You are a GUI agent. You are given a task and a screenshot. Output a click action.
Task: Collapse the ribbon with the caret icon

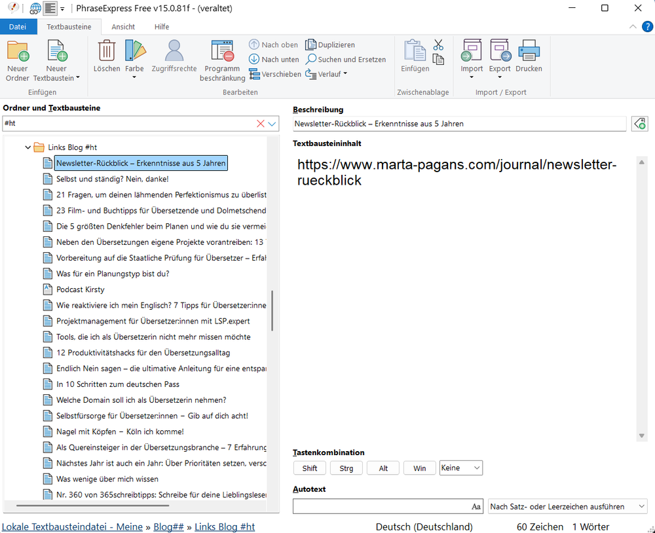[x=633, y=27]
